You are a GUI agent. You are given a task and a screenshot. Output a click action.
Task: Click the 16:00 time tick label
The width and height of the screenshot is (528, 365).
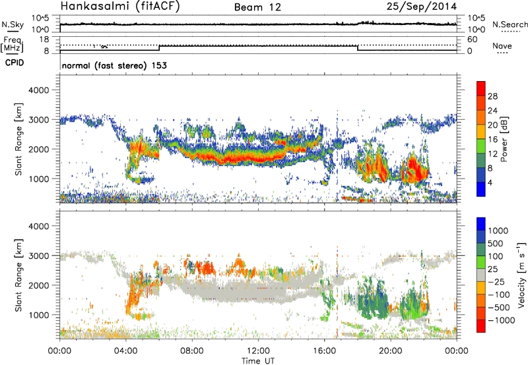(x=324, y=351)
